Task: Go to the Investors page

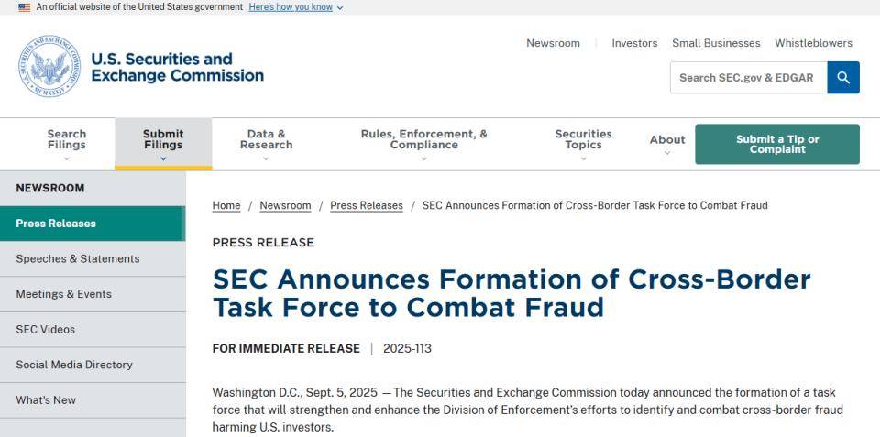Action: click(634, 43)
